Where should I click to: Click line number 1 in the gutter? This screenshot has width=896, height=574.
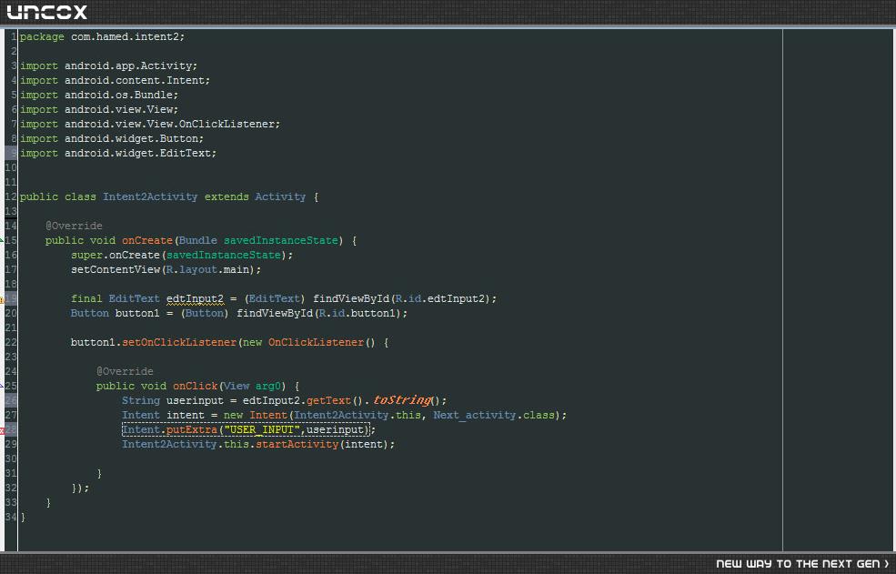pyautogui.click(x=14, y=36)
